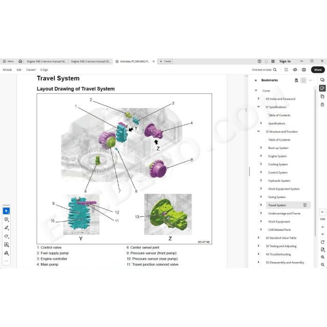Screen dimensions: 327x327
Task: Expand the 20 Standard Value Table bookmark
Action: pyautogui.click(x=259, y=238)
